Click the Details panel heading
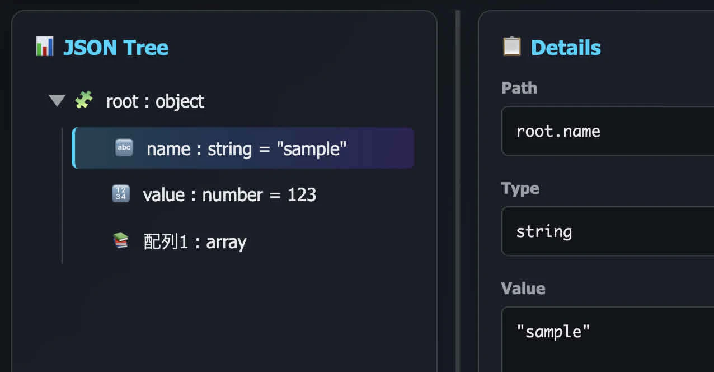Screen dimensions: 714x372 click(x=566, y=48)
